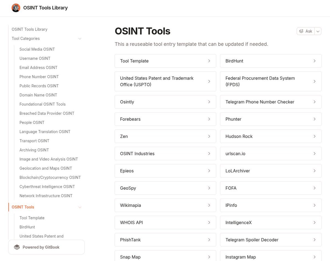Click the arrow on the LoLArchiver card
330x261 pixels.
[x=315, y=171]
